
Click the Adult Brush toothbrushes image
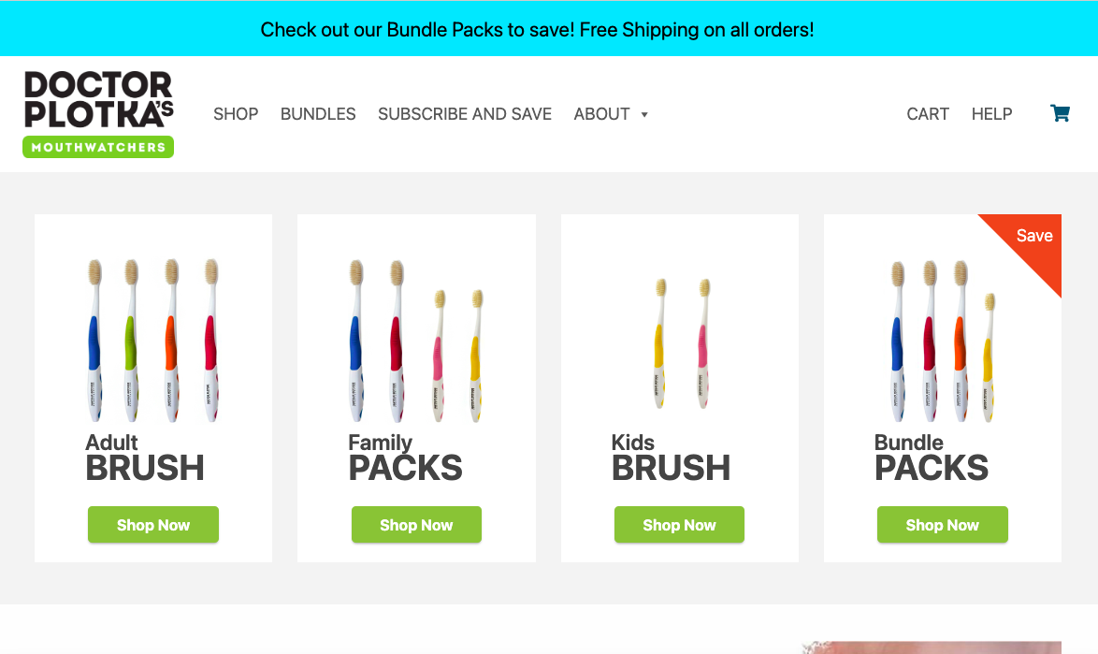coord(153,341)
